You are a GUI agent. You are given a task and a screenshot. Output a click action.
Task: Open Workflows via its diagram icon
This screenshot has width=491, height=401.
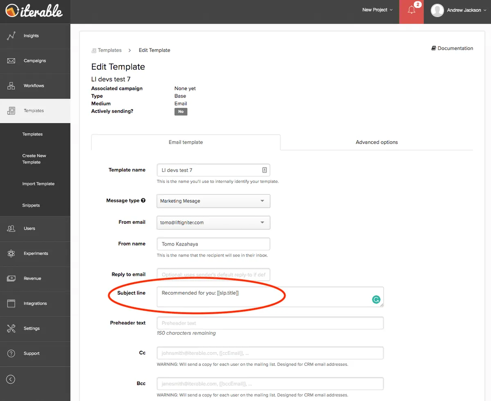pos(11,86)
